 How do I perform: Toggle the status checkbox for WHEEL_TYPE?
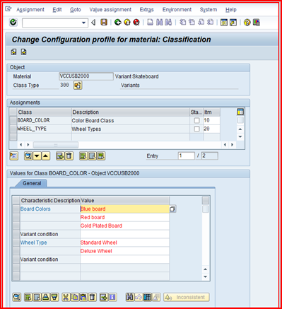pyautogui.click(x=196, y=129)
